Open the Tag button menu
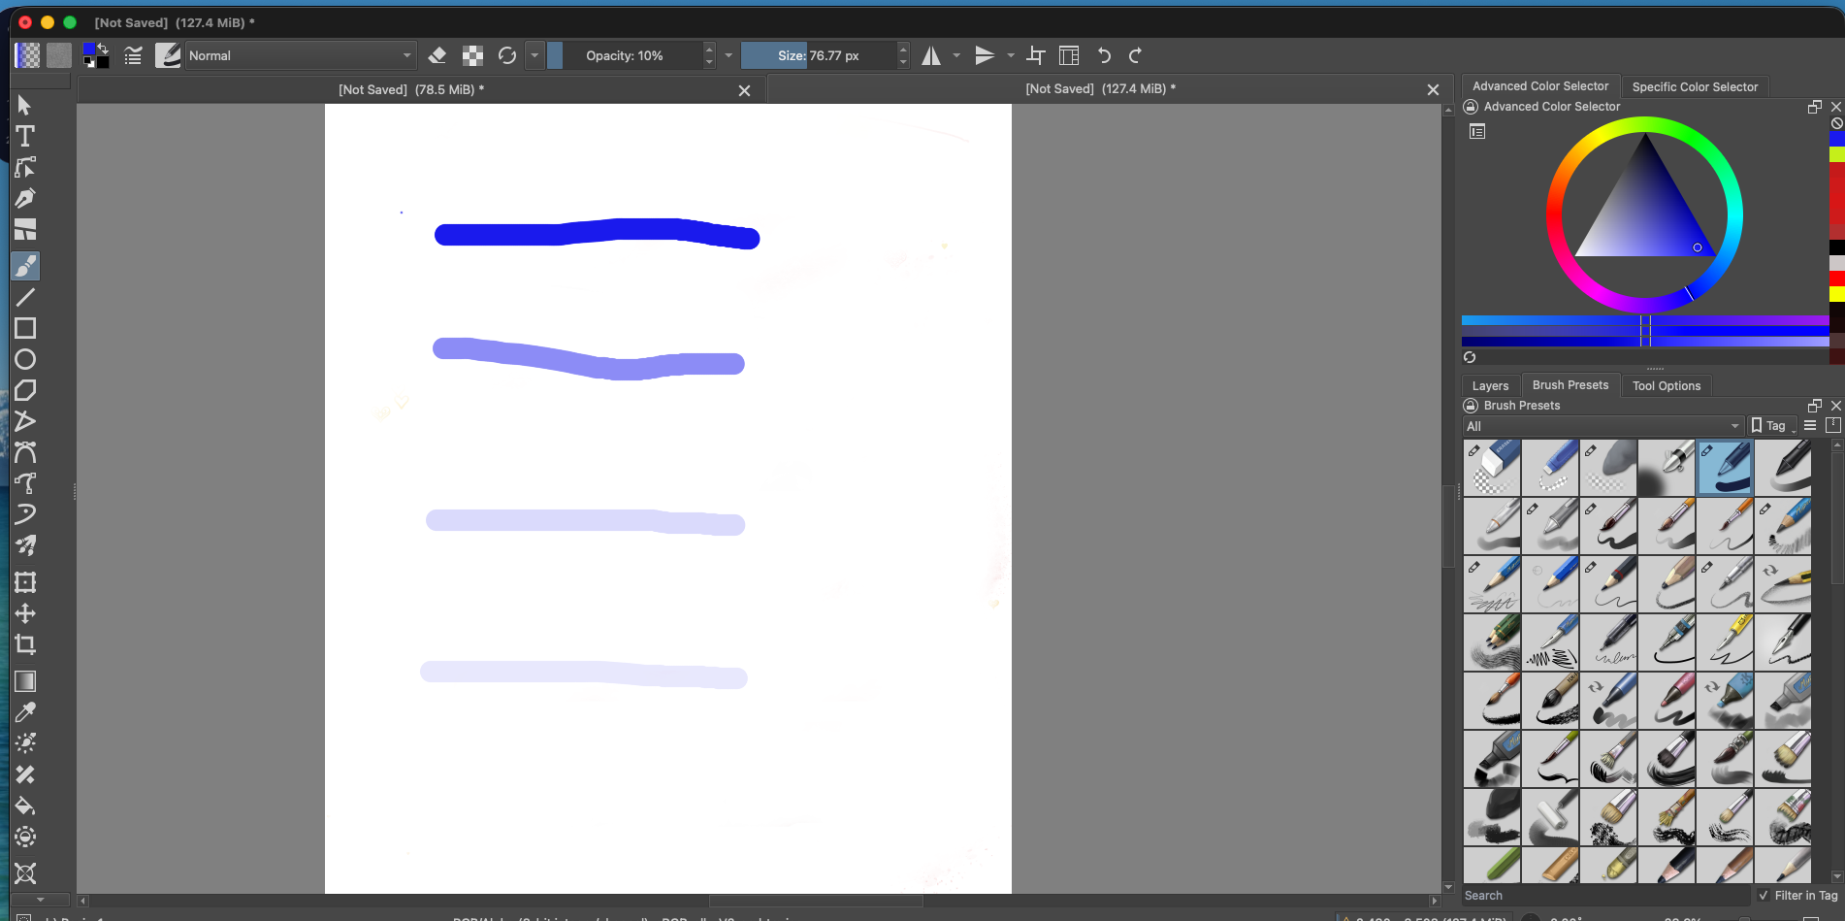The height and width of the screenshot is (921, 1845). point(1771,426)
